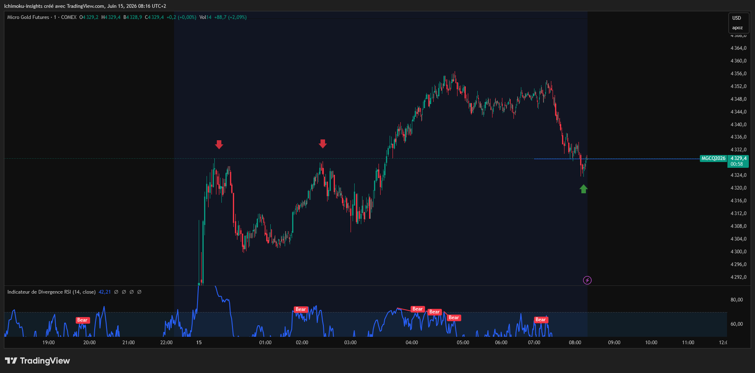The image size is (755, 373).
Task: Click the TradingView logo
Action: (x=37, y=361)
